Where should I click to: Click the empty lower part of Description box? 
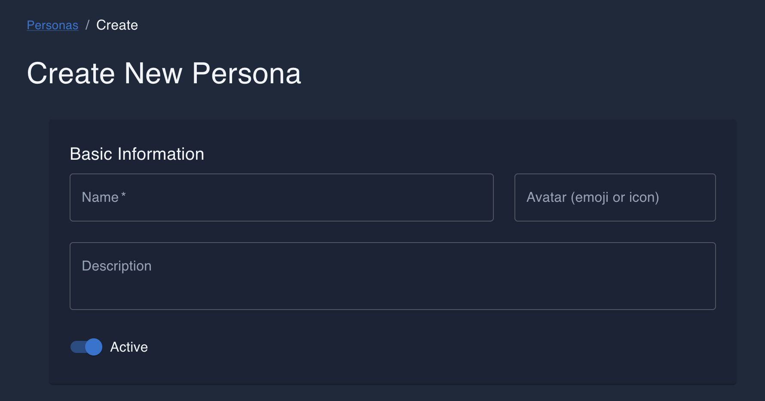point(392,296)
